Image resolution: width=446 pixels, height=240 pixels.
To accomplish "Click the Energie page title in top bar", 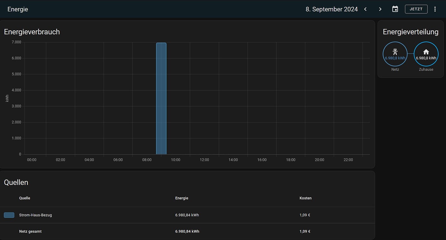I will coord(18,9).
